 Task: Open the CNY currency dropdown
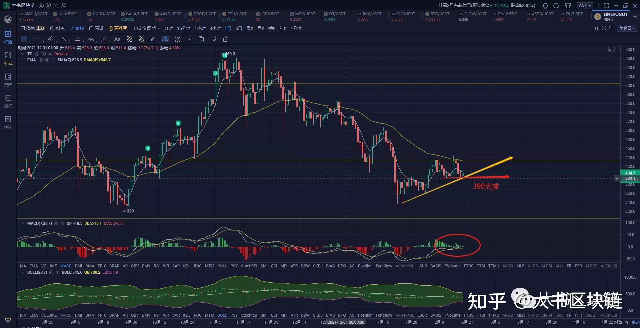585,6
